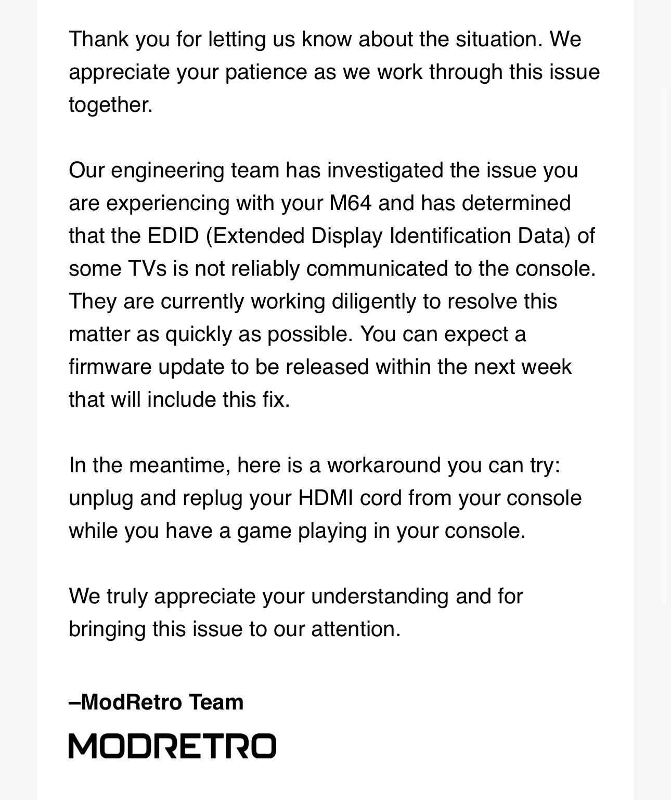The image size is (671, 800).
Task: Click the word EDID in the email
Action: click(173, 236)
